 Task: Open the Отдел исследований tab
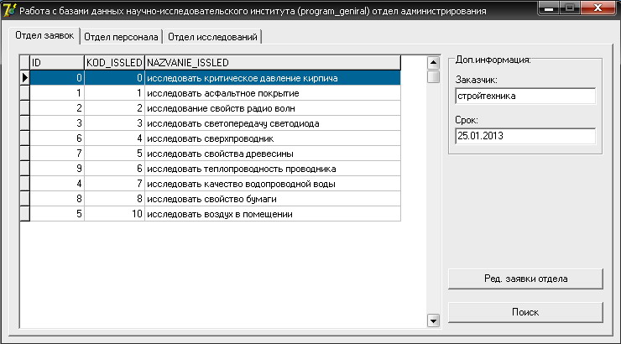click(212, 37)
